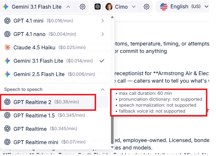Click the scroll-down arrow of model list
Viewport: 216px width, 156px height.
[x=112, y=147]
